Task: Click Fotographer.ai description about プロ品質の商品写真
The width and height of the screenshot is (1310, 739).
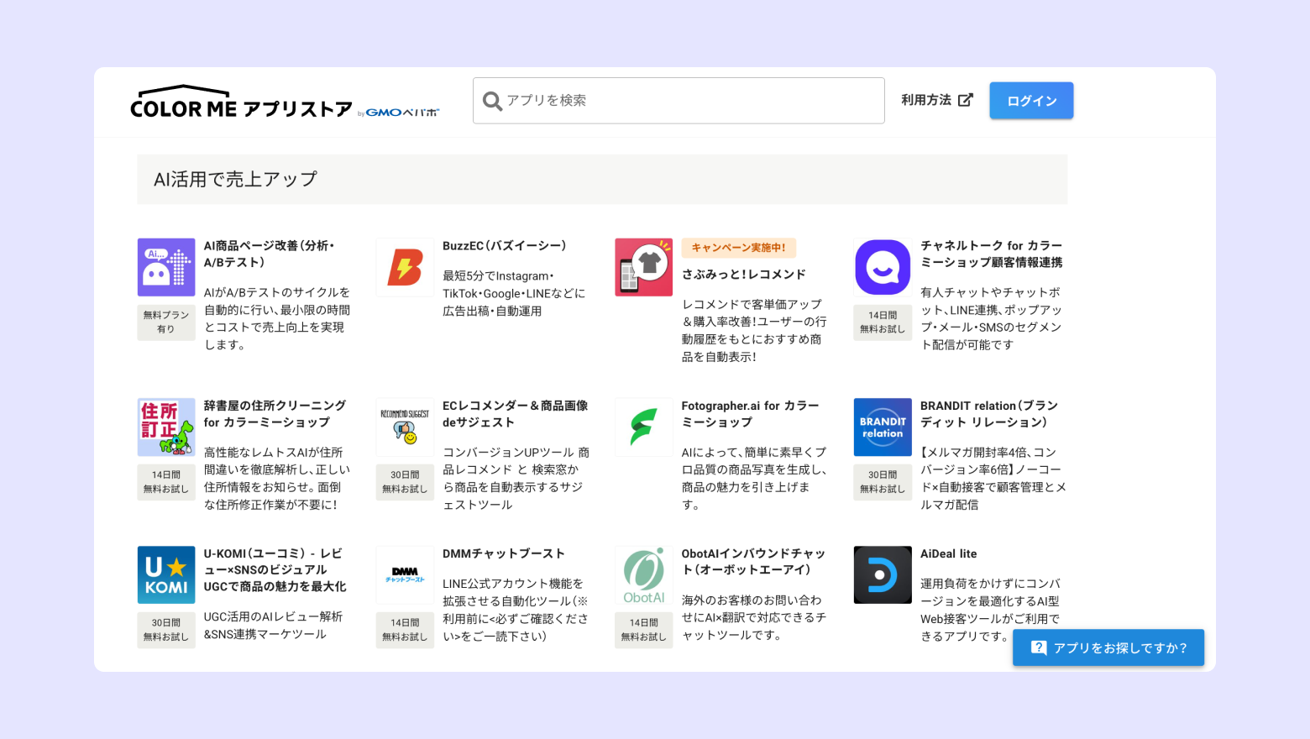Action: [x=754, y=479]
